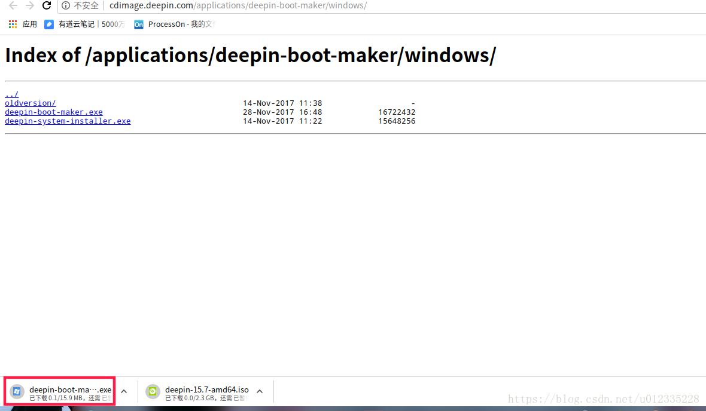Select date 14-Nov-2017 11:22
Image resolution: width=706 pixels, height=411 pixels.
(282, 121)
